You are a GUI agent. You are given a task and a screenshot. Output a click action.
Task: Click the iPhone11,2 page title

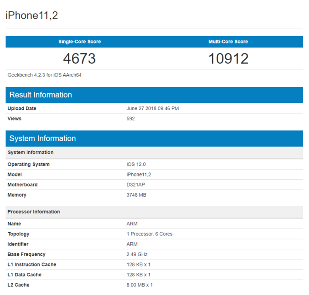click(x=32, y=15)
